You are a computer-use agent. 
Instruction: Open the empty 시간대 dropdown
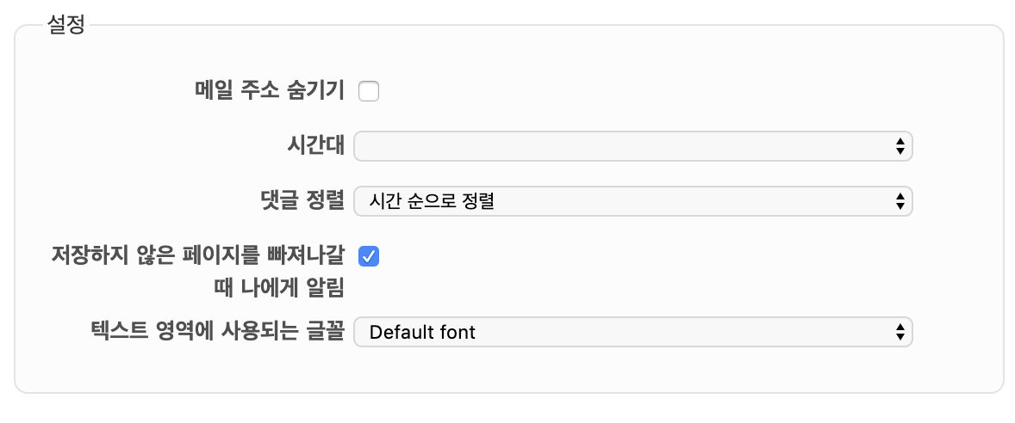coord(632,146)
